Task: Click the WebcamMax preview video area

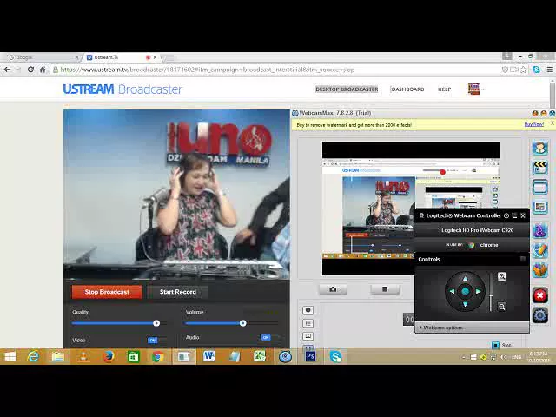Action: coord(411,208)
